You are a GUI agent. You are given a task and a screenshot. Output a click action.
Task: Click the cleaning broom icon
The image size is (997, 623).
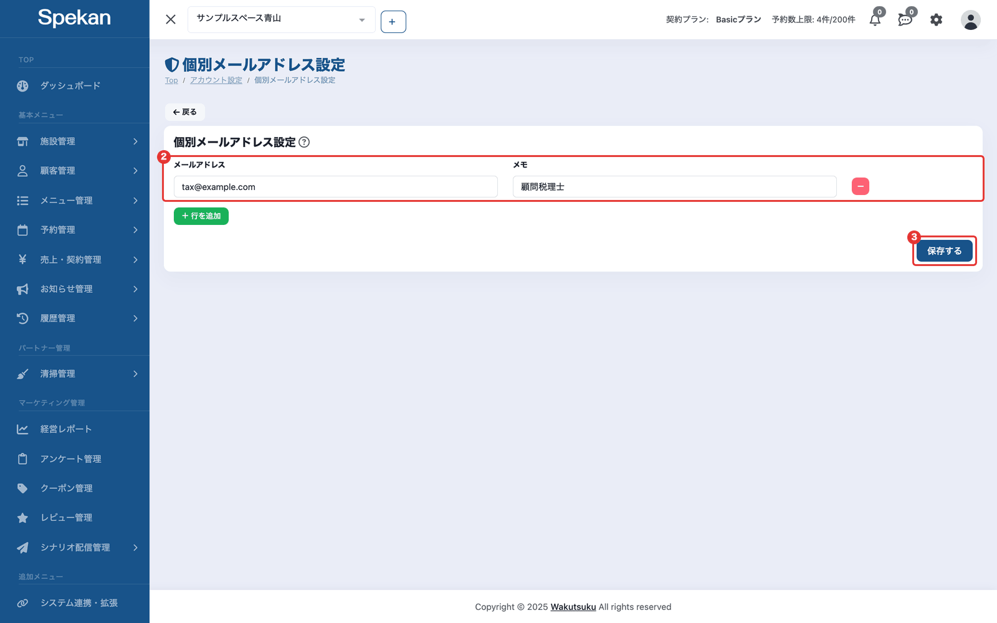(x=22, y=374)
